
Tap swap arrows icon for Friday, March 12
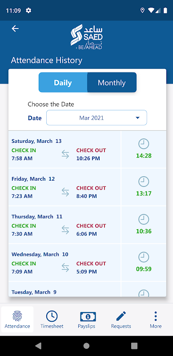[65, 192]
